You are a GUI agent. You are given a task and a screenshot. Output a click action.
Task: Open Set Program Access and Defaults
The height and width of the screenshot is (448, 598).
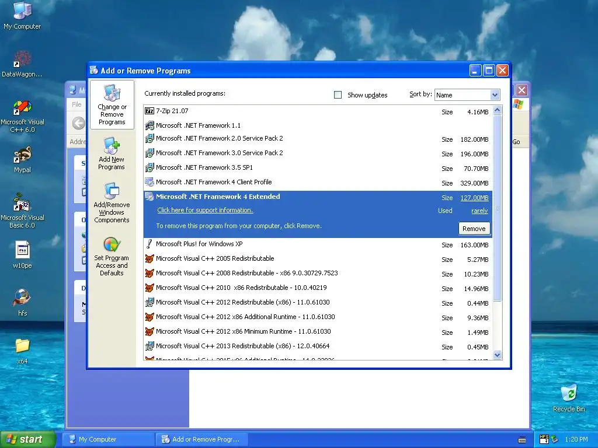(112, 257)
